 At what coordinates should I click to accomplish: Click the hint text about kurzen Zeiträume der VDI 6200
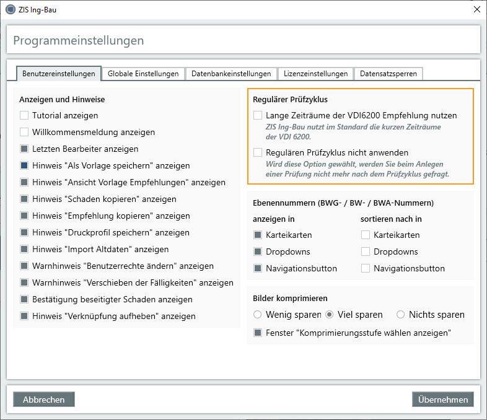coord(353,132)
